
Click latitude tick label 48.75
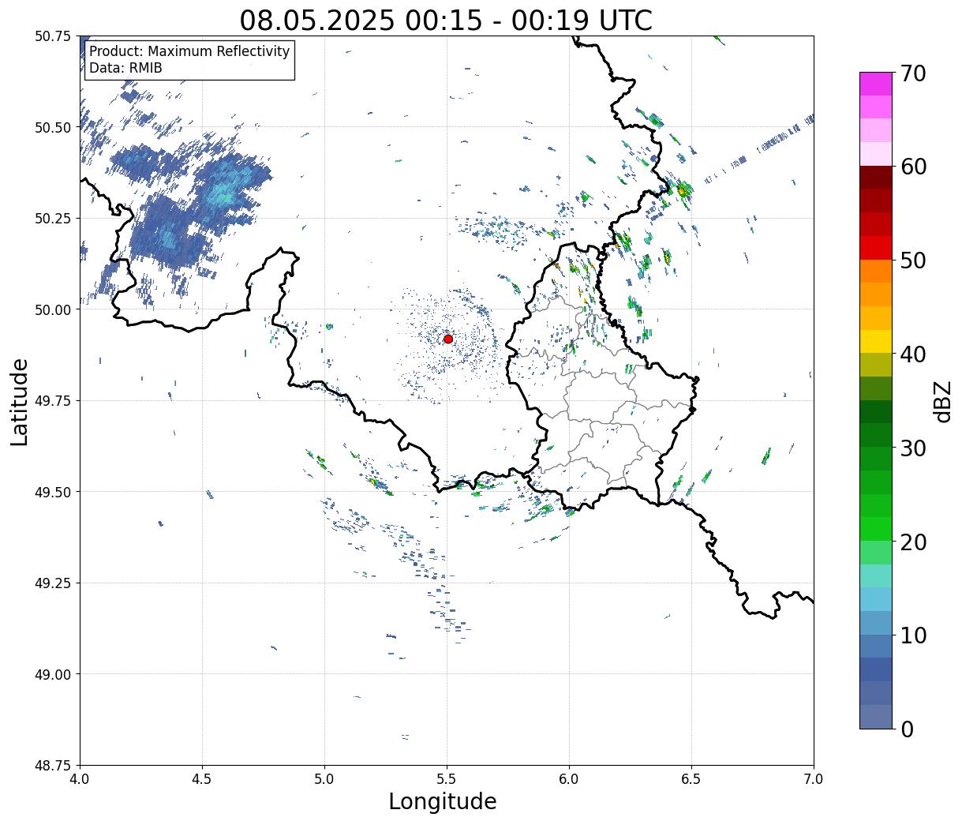coord(53,765)
